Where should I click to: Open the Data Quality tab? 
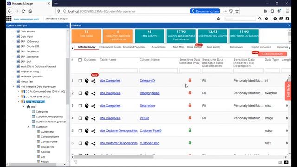[213, 47]
